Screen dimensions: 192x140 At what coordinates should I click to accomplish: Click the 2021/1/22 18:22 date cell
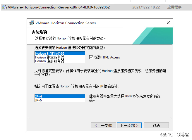(x=146, y=7)
